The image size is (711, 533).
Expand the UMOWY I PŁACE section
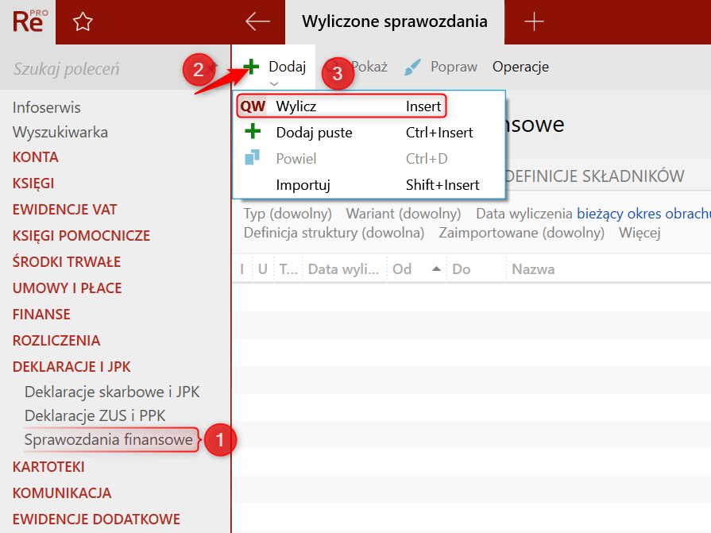coord(67,288)
